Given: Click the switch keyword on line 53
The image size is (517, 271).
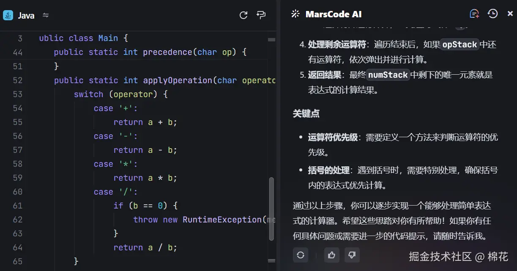Looking at the screenshot, I should (x=88, y=94).
